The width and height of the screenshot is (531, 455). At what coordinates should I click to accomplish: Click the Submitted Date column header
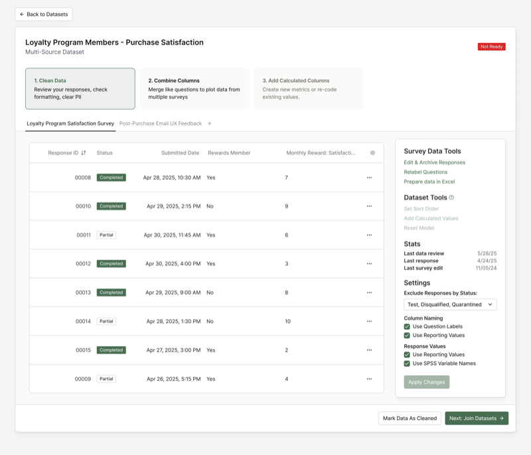tap(180, 153)
